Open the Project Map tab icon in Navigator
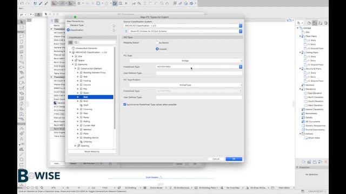 pyautogui.click(x=309, y=23)
